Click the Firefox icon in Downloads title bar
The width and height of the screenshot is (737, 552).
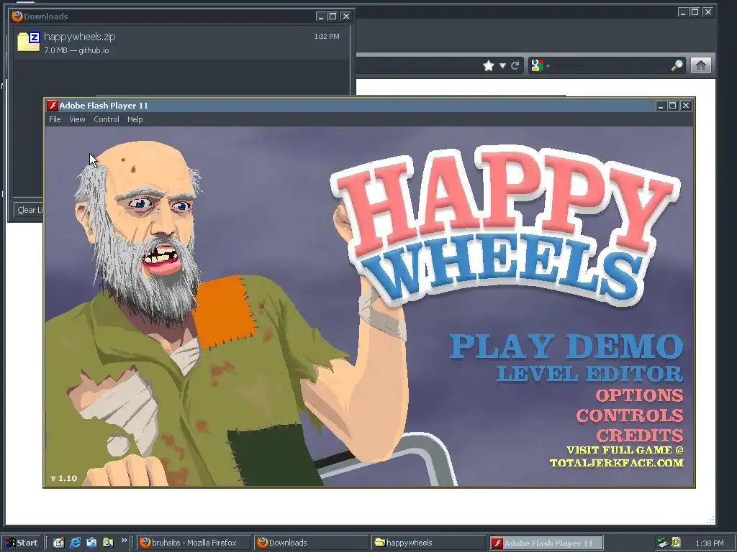pyautogui.click(x=17, y=16)
